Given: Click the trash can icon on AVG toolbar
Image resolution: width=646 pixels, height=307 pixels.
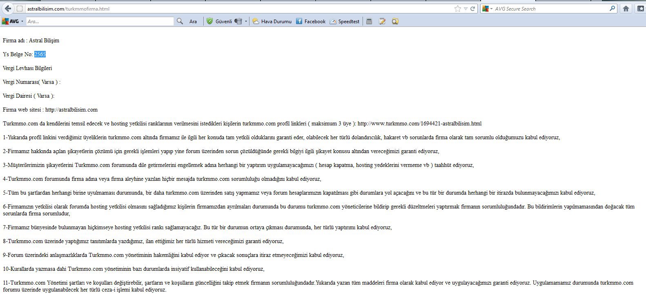Looking at the screenshot, I should point(238,21).
